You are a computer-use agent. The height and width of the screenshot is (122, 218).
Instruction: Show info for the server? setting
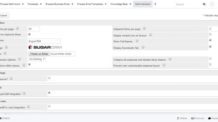tap(11, 78)
